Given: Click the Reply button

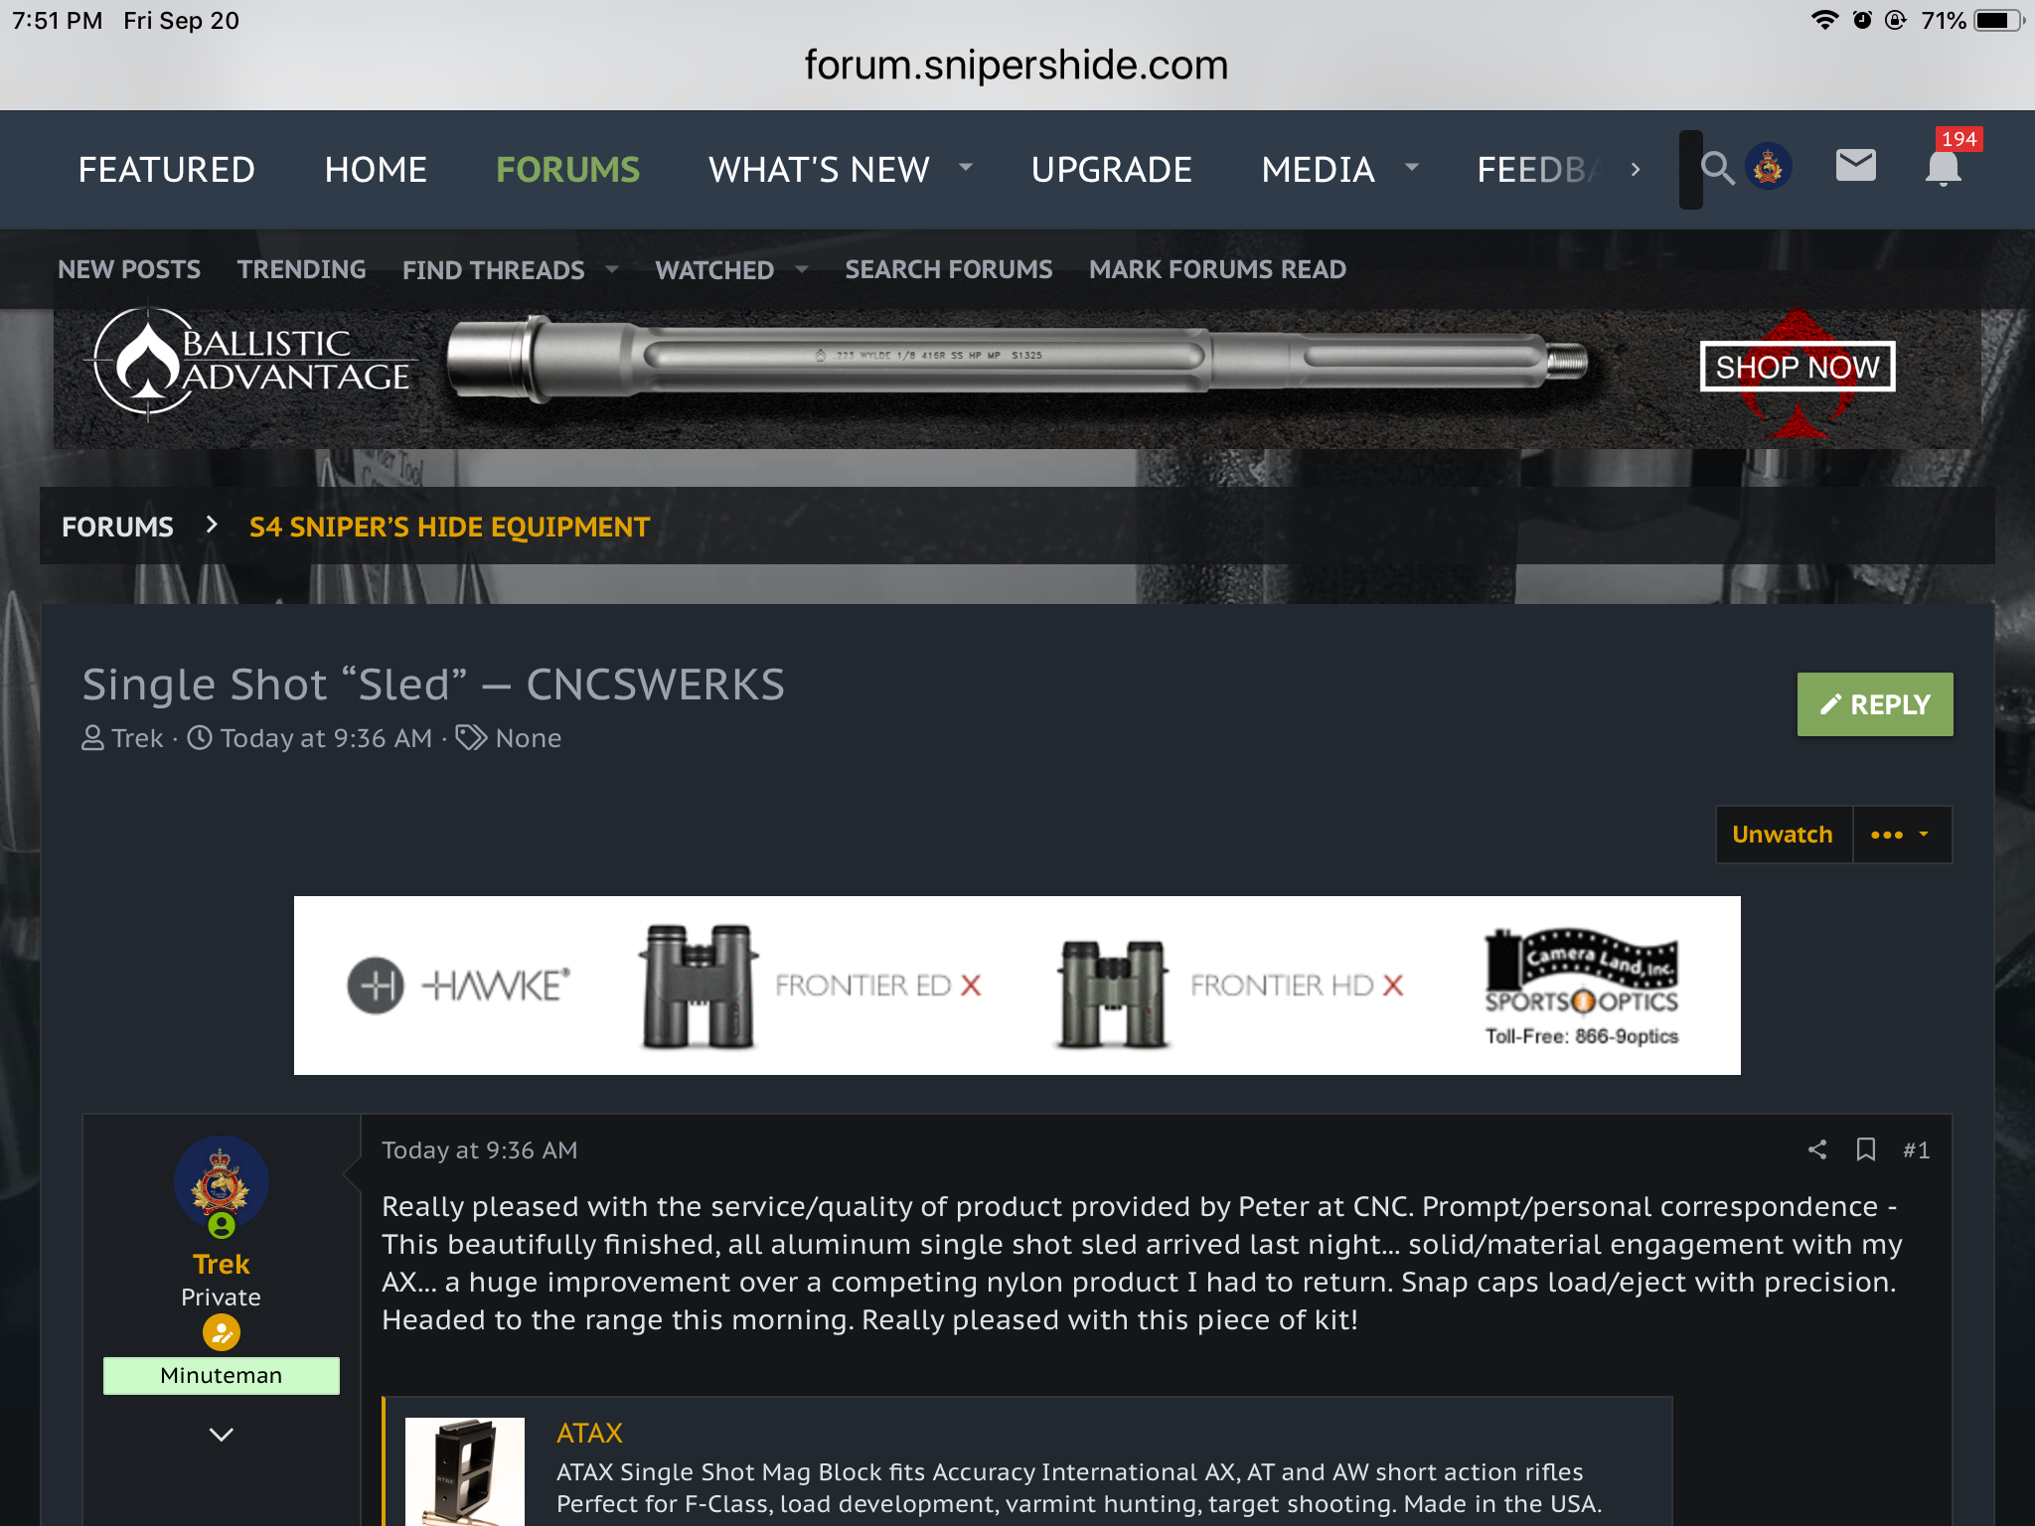Looking at the screenshot, I should (x=1874, y=704).
